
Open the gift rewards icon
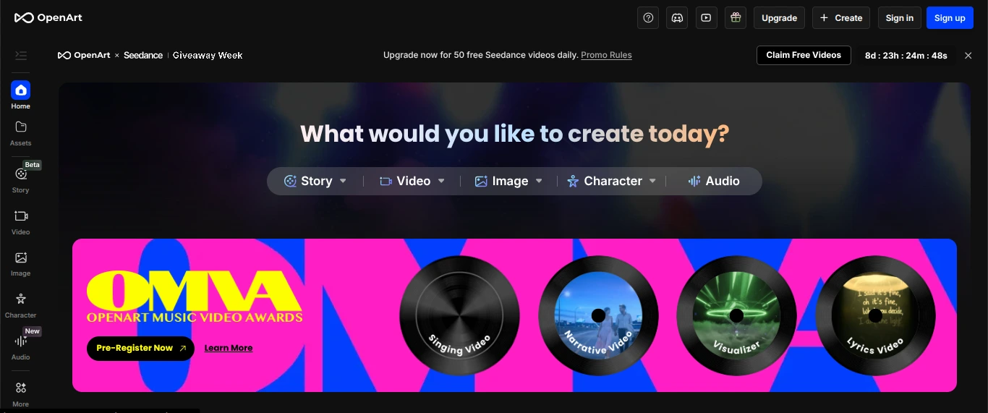736,18
